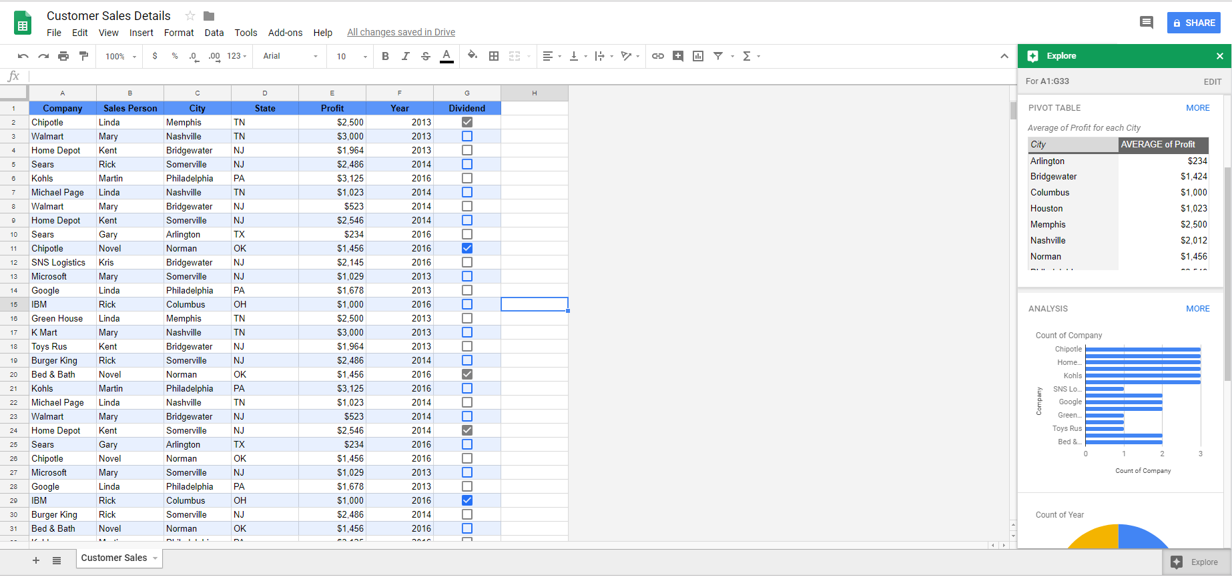
Task: Click the functions sigma icon
Action: [x=747, y=56]
